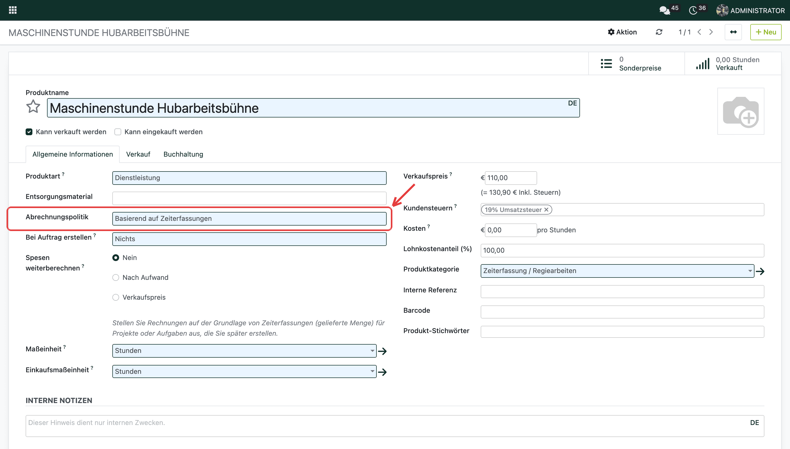
Task: Open the Abrechnungspolitik dropdown
Action: (249, 219)
